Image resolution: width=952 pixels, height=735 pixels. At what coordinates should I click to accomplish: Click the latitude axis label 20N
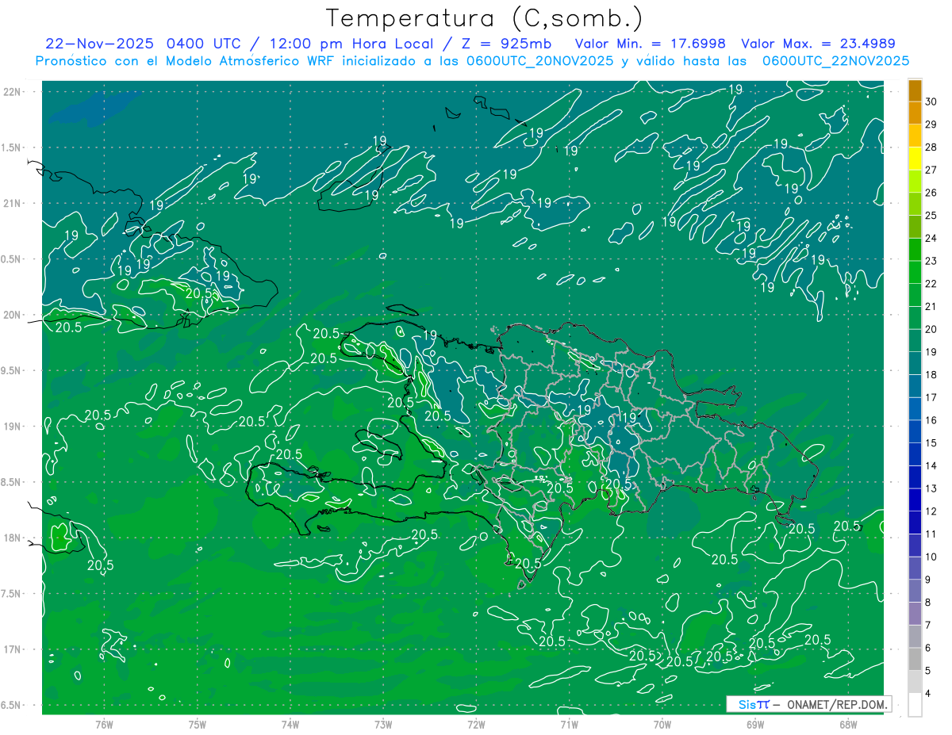[12, 315]
